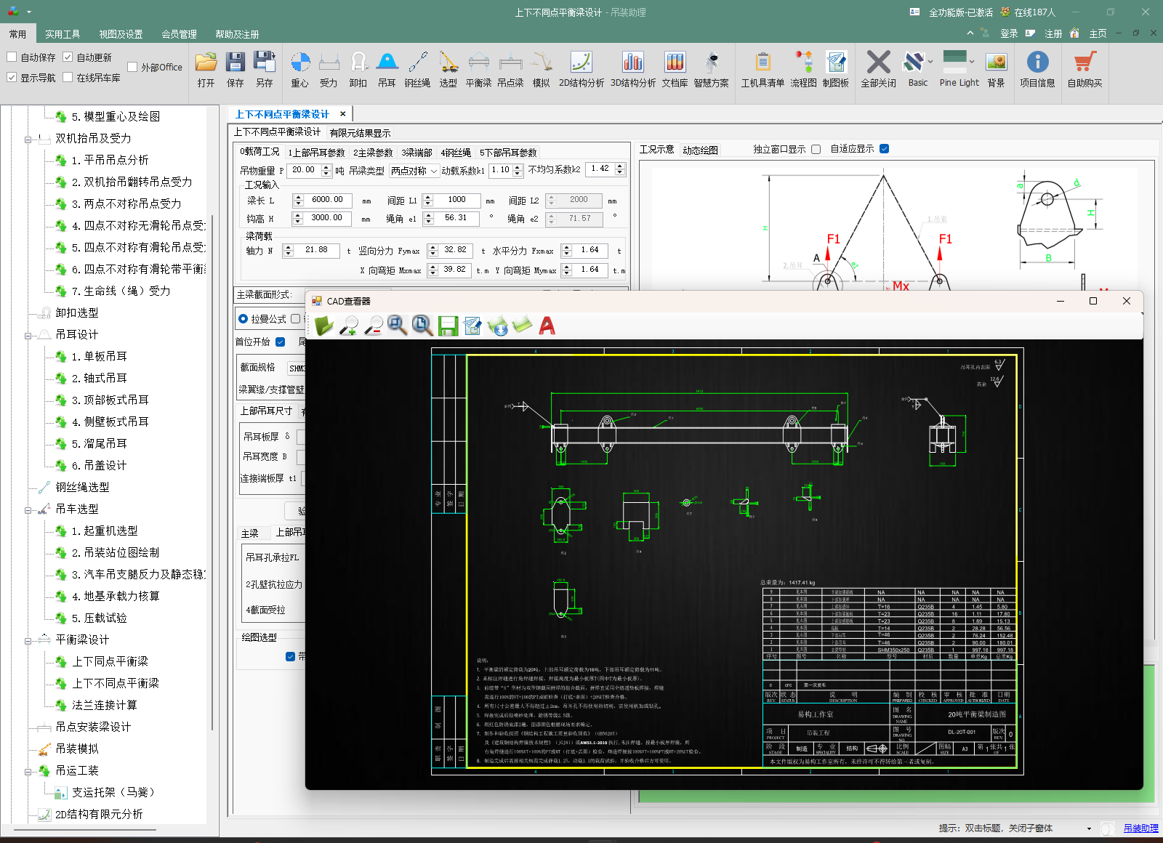Select the 拉曼公式 radio button

244,318
